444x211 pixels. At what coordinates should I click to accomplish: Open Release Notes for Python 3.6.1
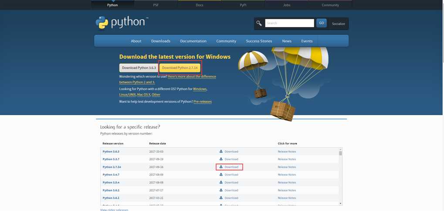287,198
